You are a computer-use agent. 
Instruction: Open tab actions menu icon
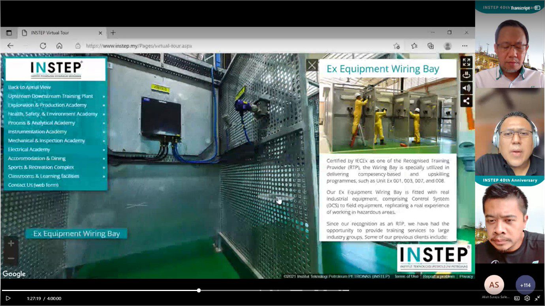point(9,33)
